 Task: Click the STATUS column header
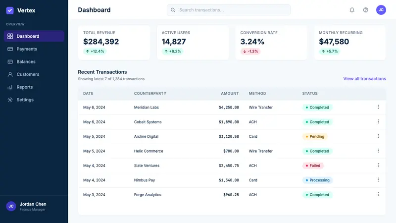tap(310, 93)
